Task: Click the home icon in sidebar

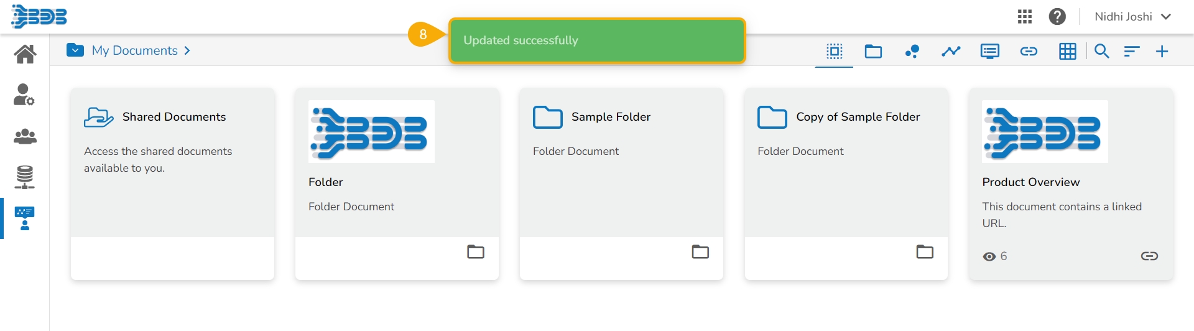Action: (x=25, y=54)
